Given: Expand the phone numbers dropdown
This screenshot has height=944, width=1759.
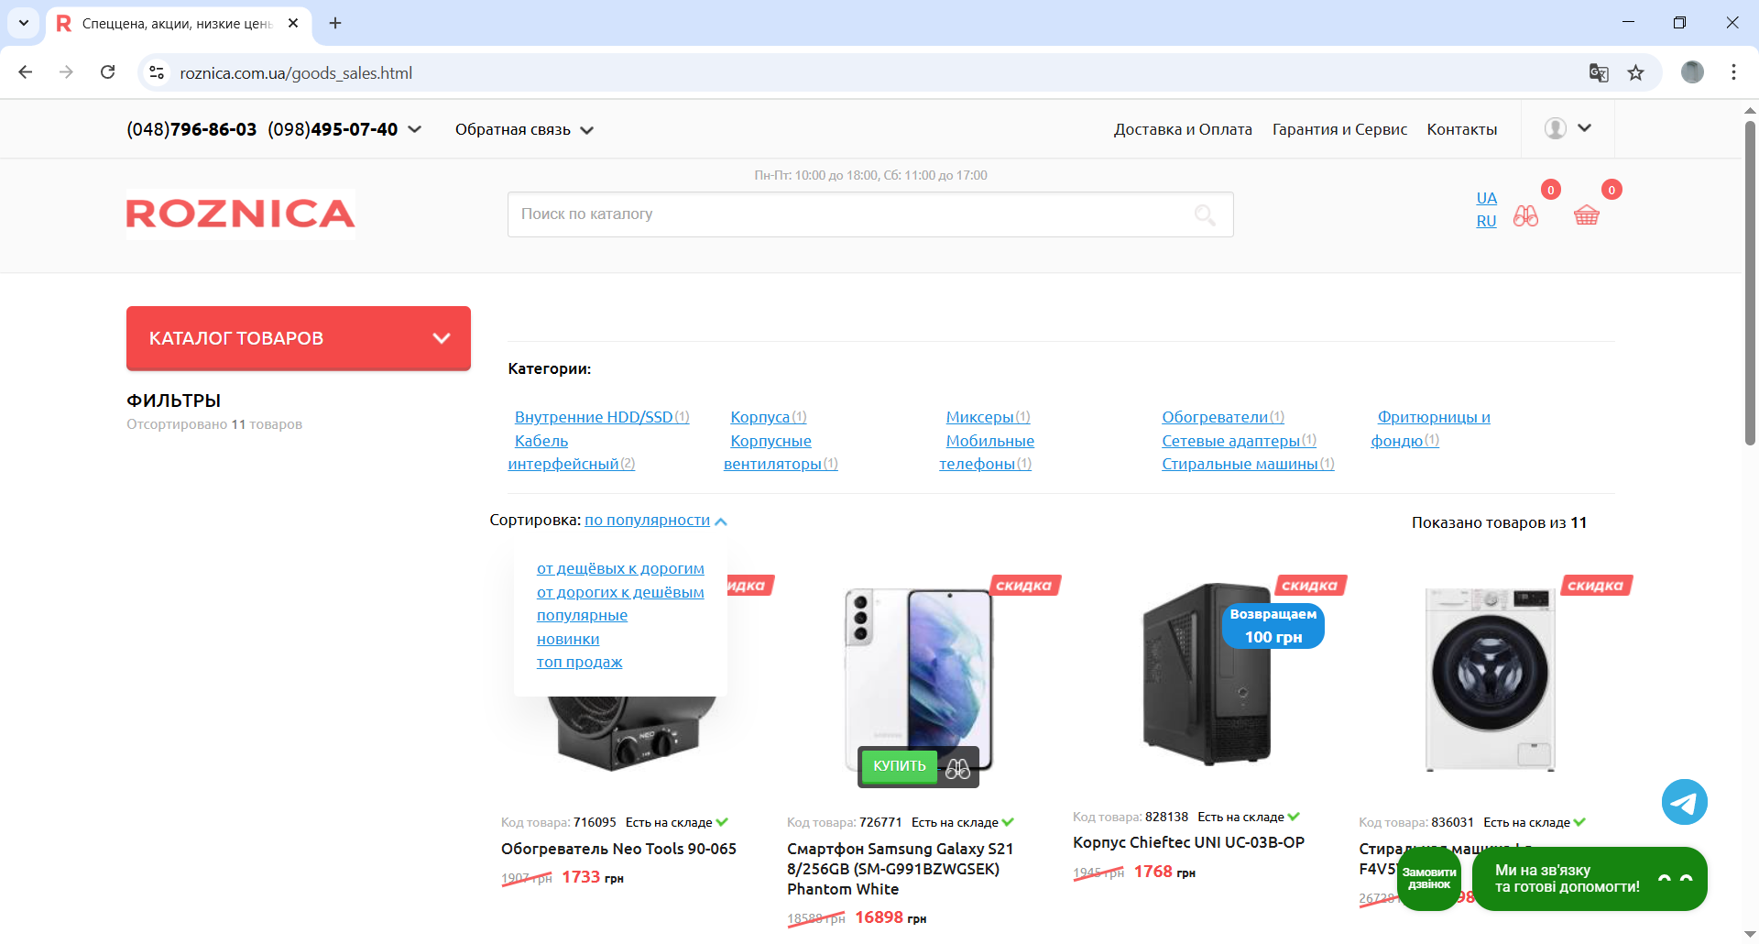Looking at the screenshot, I should [415, 129].
